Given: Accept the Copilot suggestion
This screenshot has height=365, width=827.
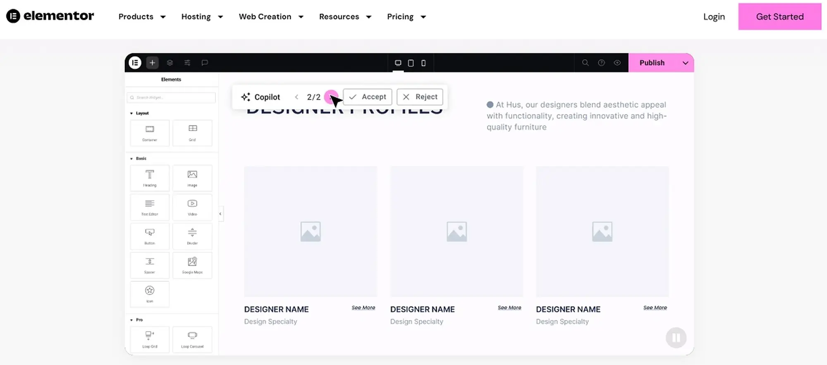Looking at the screenshot, I should 368,97.
